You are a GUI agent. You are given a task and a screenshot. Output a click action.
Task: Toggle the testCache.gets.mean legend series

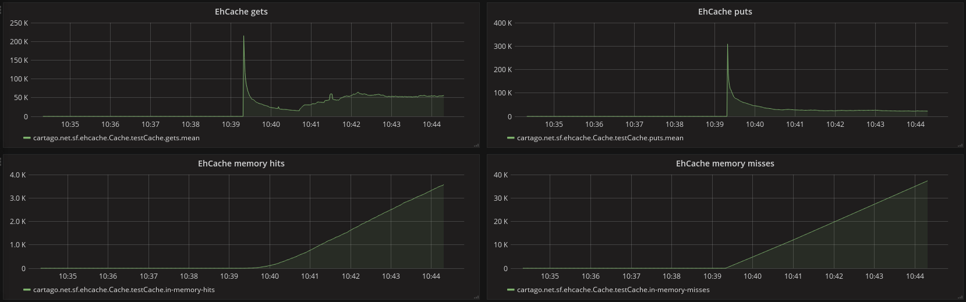pyautogui.click(x=116, y=138)
